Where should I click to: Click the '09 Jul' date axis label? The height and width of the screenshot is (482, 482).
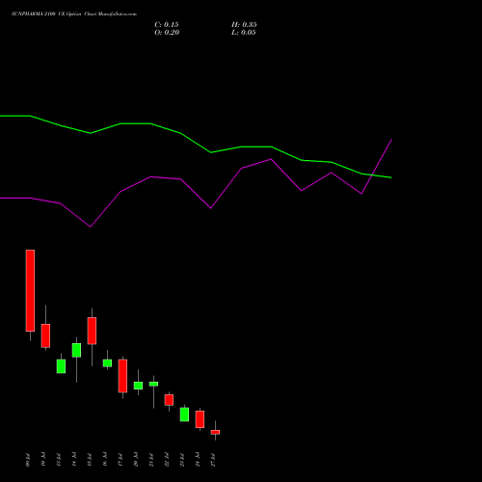[28, 460]
